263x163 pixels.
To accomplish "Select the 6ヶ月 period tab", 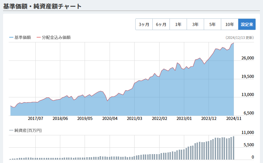I will (161, 25).
